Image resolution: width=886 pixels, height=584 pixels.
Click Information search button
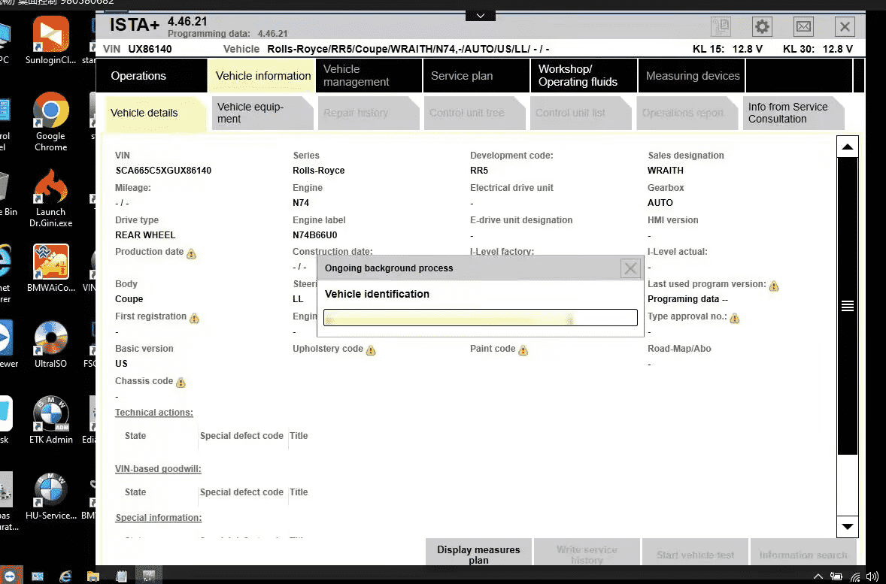click(x=803, y=552)
